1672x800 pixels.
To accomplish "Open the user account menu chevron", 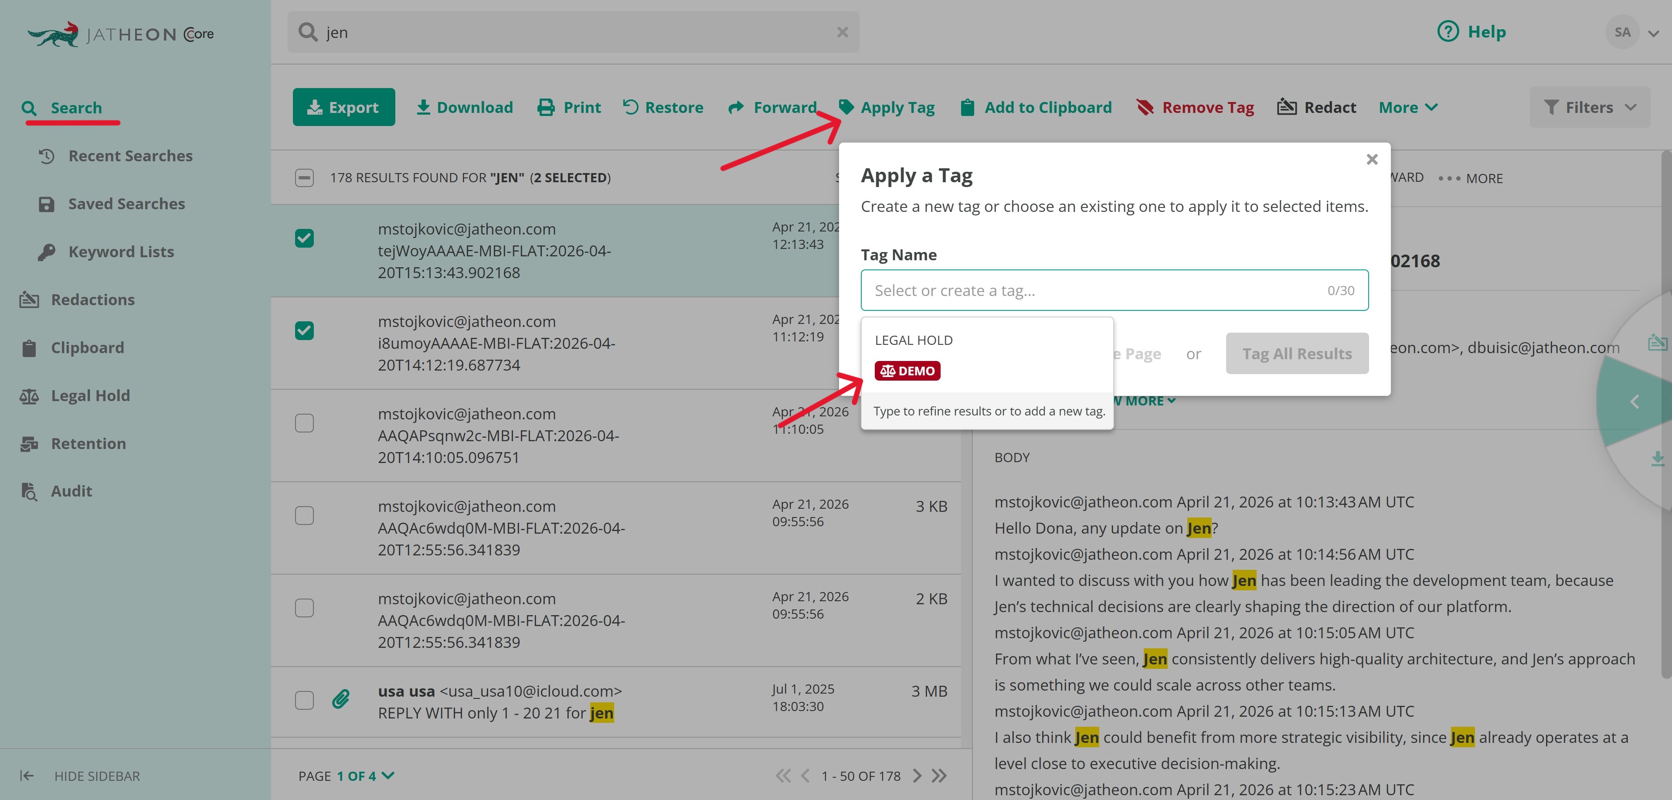I will coord(1653,34).
